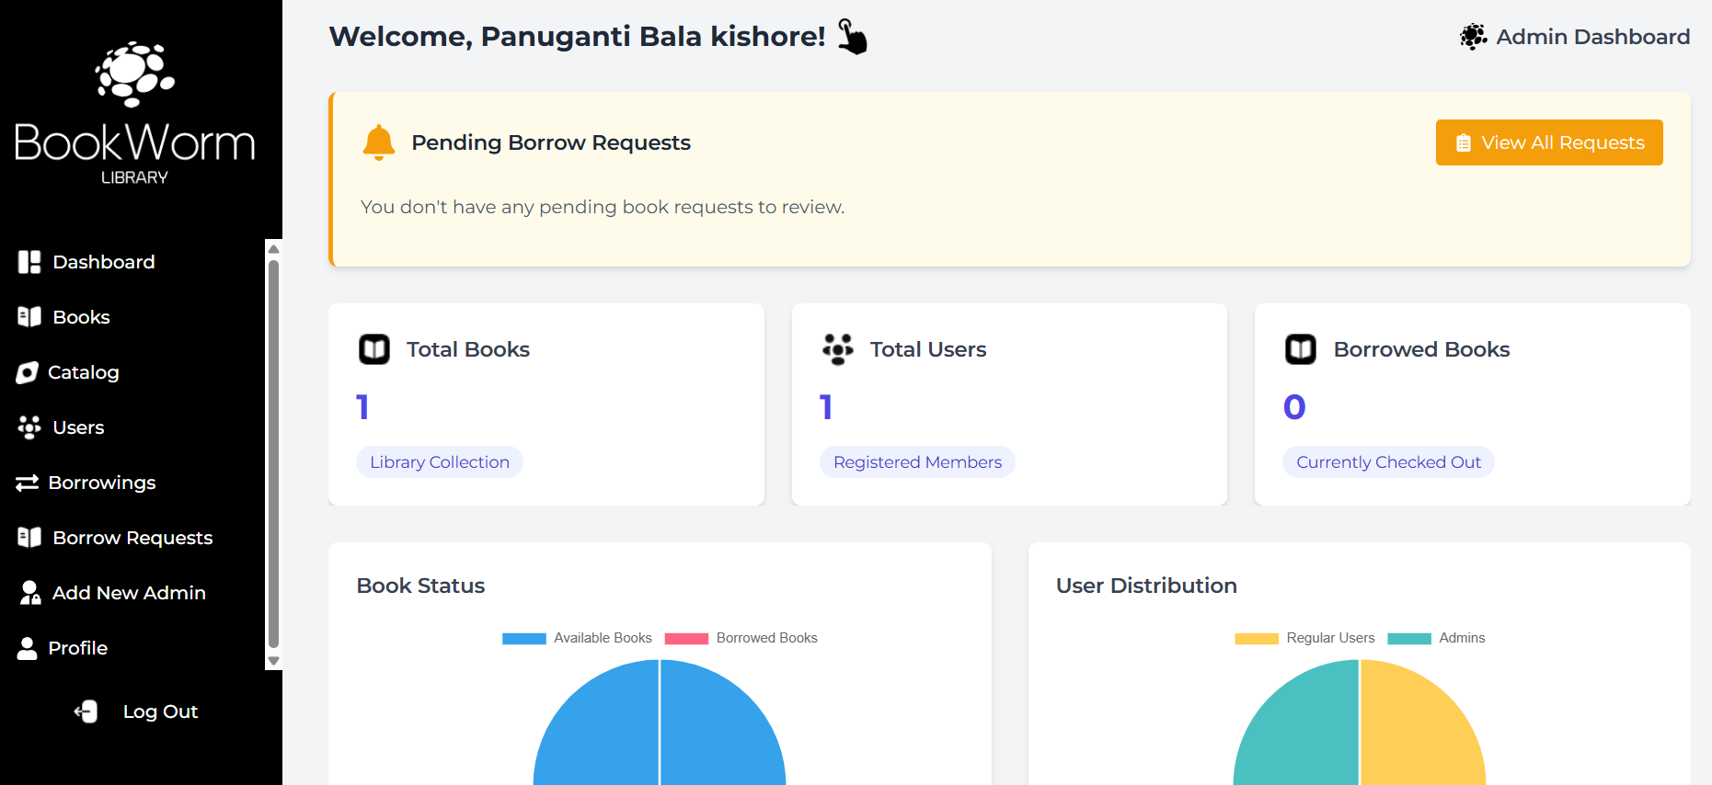Toggle Regular Users legend yellow swatch

click(1257, 639)
